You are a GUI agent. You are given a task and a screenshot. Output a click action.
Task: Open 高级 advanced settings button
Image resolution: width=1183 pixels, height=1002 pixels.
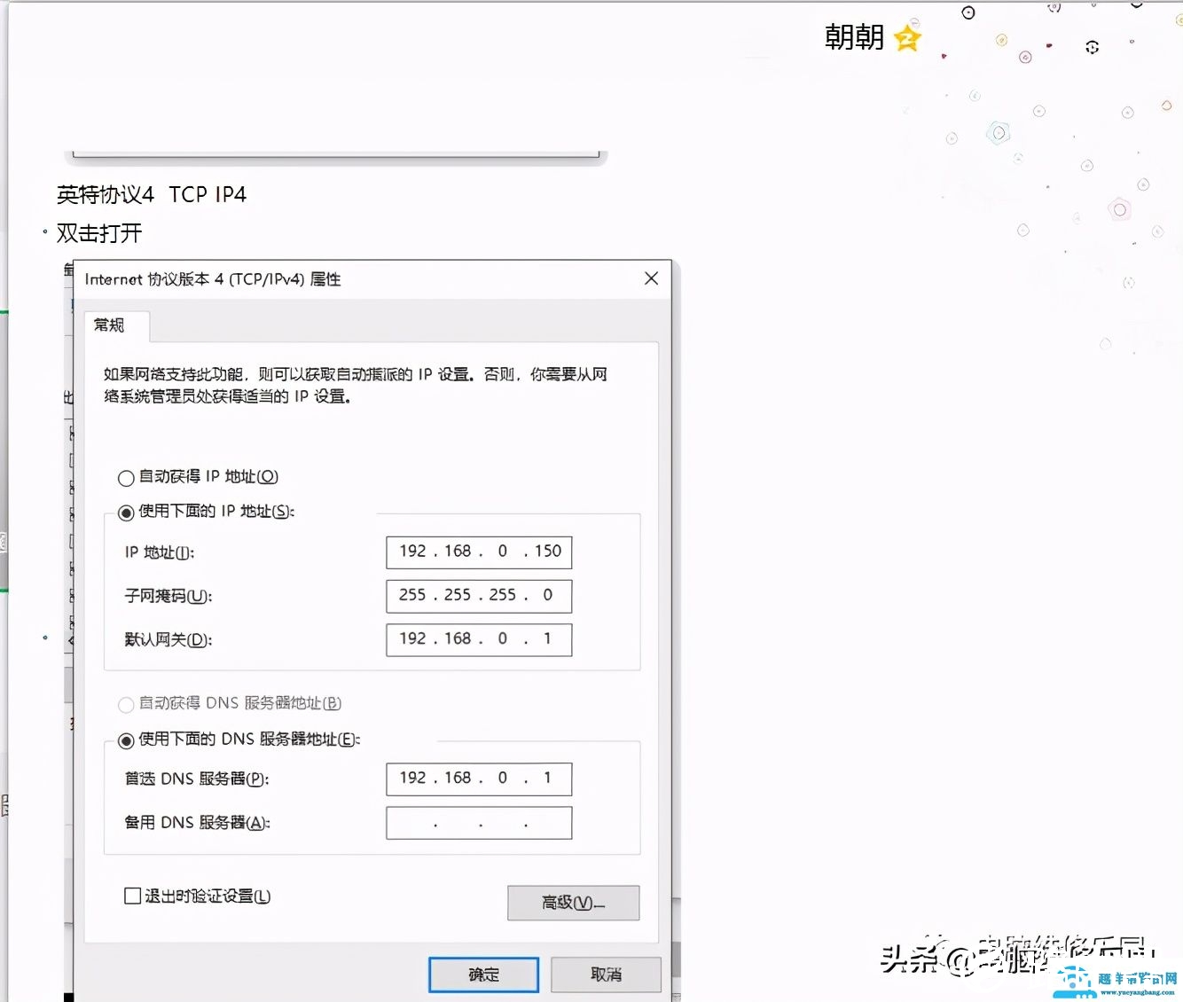573,903
